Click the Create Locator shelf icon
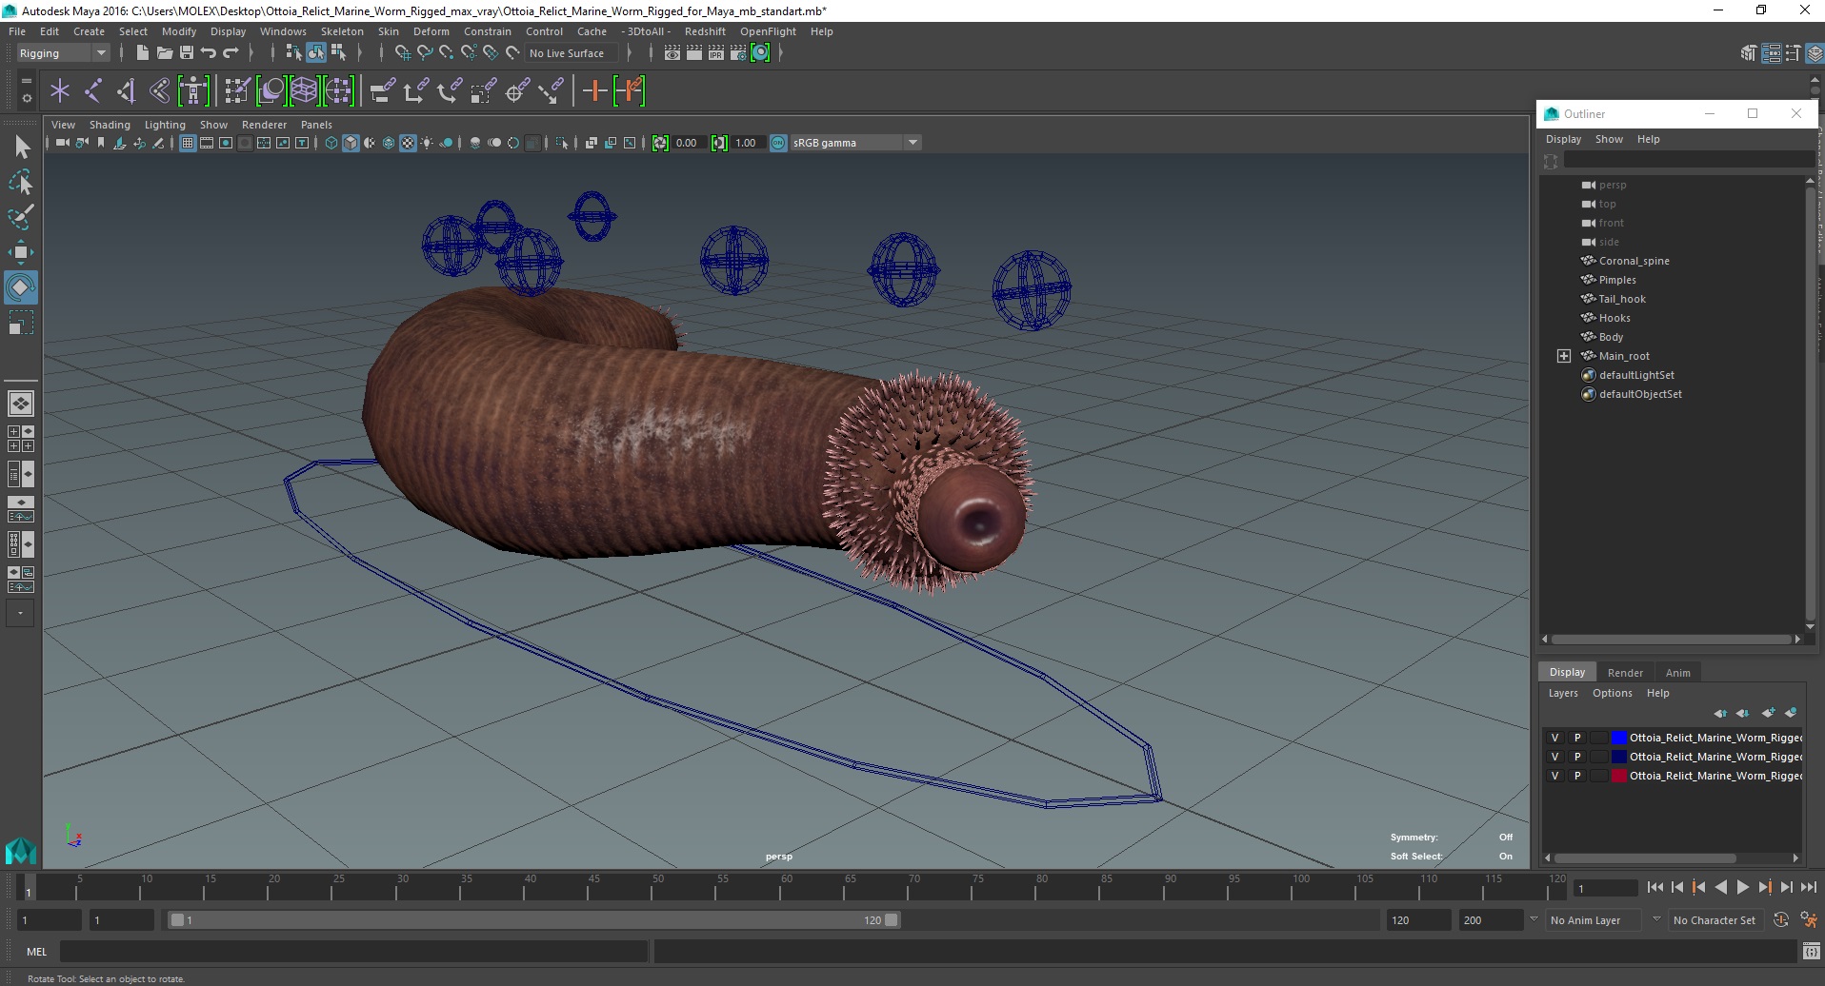Screen dimensions: 1825x986 pos(60,91)
